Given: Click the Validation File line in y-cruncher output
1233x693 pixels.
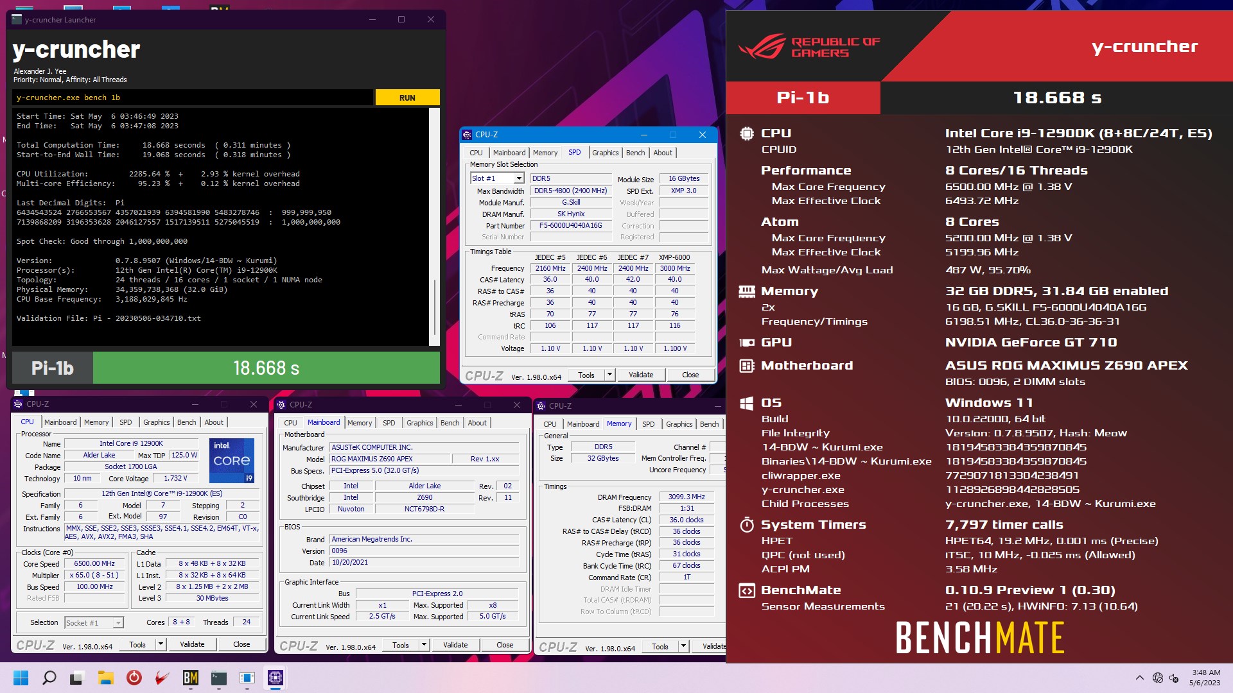Looking at the screenshot, I should pyautogui.click(x=109, y=318).
